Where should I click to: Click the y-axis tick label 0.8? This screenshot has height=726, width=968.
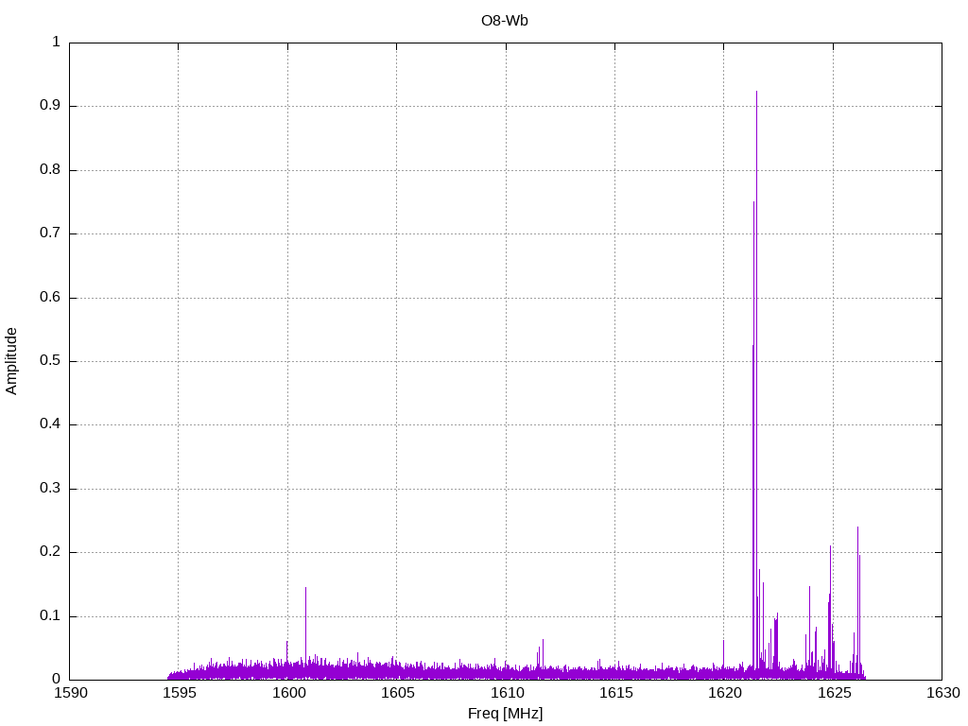coord(50,170)
